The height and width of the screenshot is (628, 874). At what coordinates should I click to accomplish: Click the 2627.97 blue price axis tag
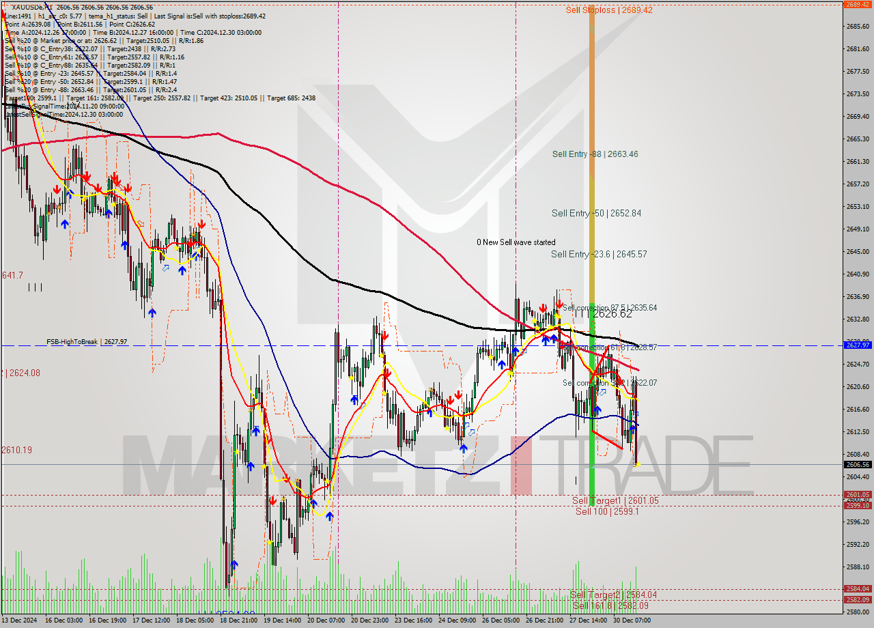pyautogui.click(x=857, y=345)
